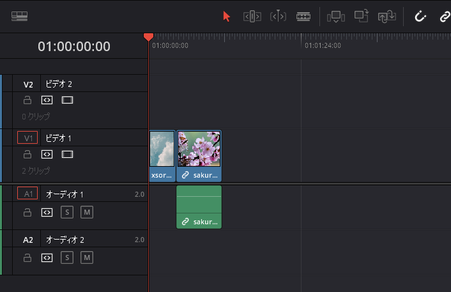Click the A1 destination control
This screenshot has width=451, height=292.
[x=27, y=194]
